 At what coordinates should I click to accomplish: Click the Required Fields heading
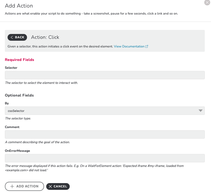(x=19, y=60)
